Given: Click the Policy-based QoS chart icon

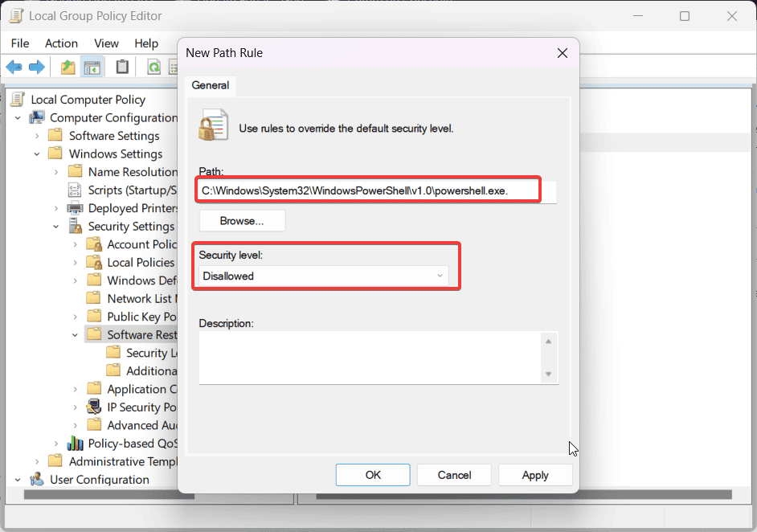Looking at the screenshot, I should click(75, 443).
